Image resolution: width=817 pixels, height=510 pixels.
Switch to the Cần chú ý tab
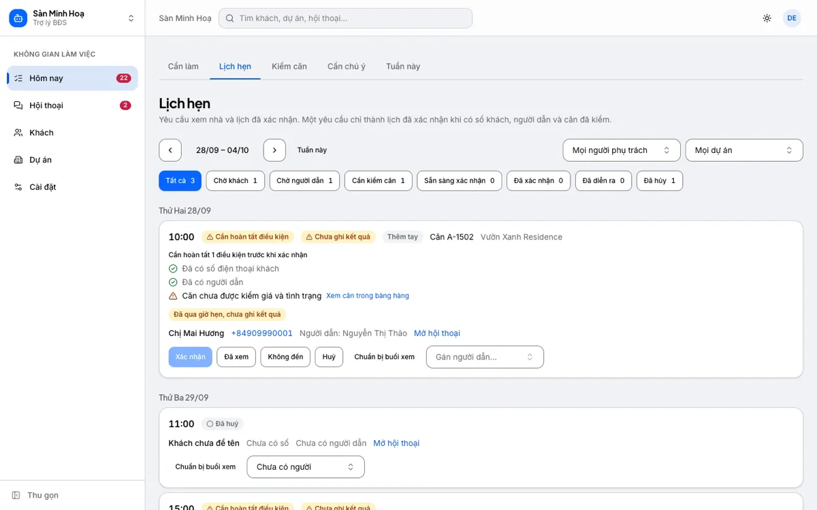(x=347, y=67)
